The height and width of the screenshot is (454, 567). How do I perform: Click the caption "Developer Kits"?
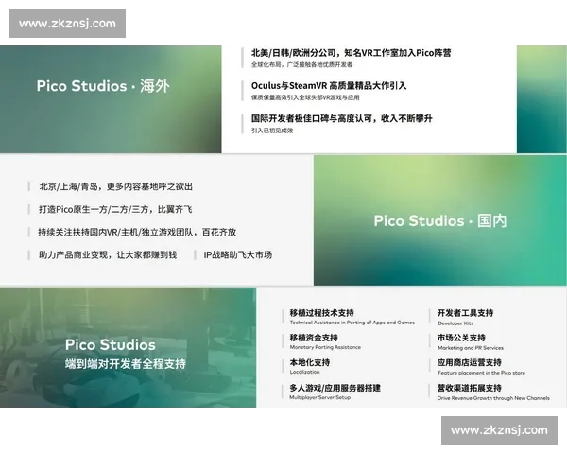click(455, 323)
